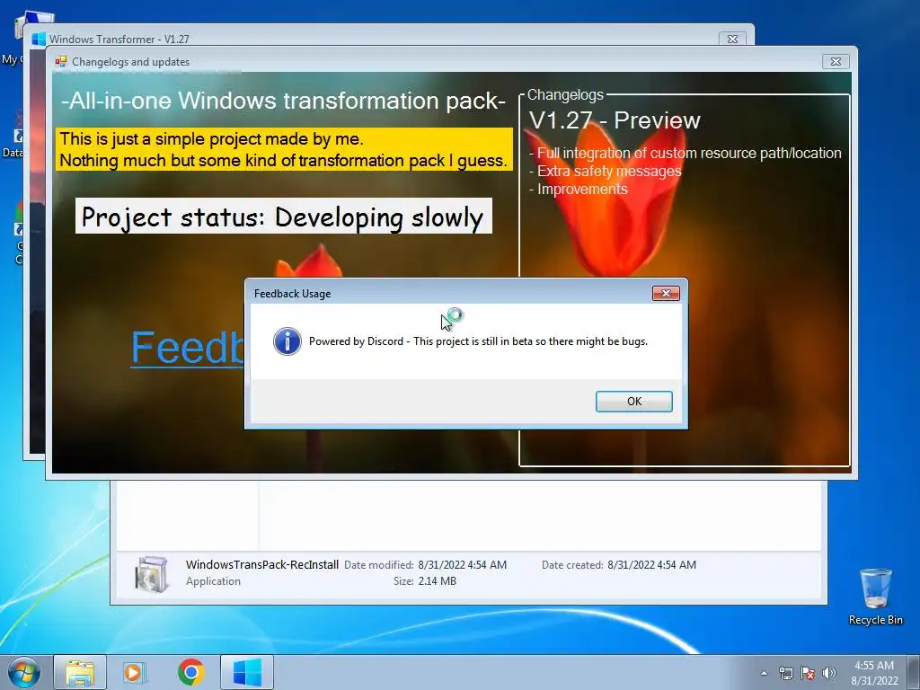Screen dimensions: 920x690
Task: Click the Action Center flag icon
Action: pyautogui.click(x=808, y=673)
